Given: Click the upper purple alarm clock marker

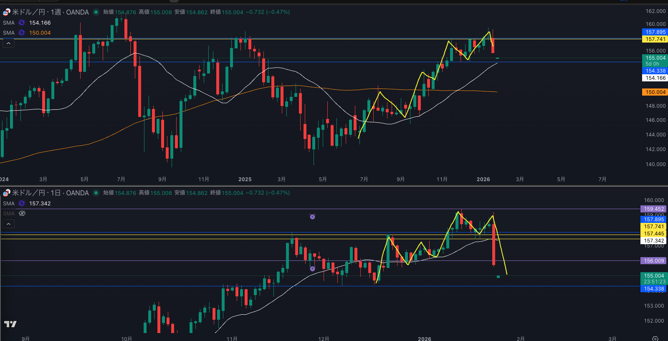Looking at the screenshot, I should tap(312, 217).
